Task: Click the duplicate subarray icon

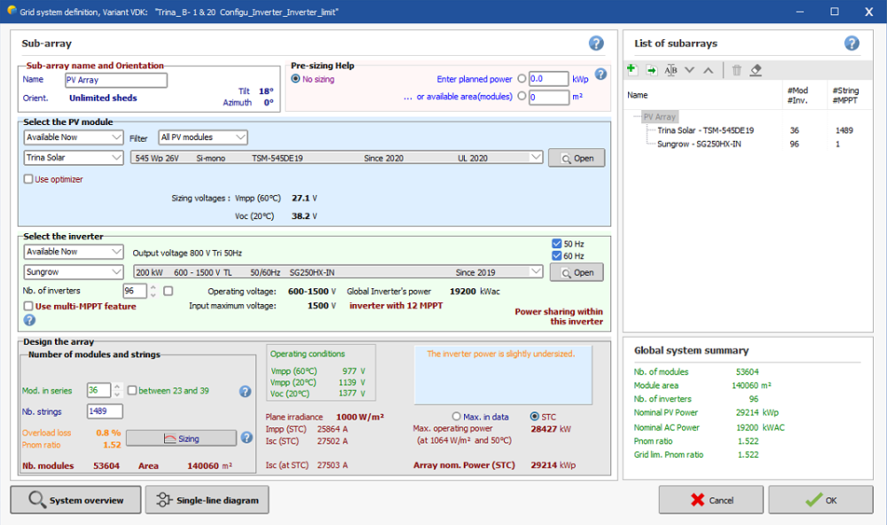Action: [651, 70]
